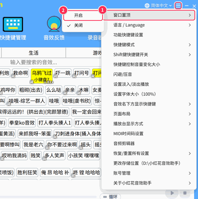Expand the 快捷键模式 submenu
Image resolution: width=198 pixels, height=199 pixels.
tap(149, 45)
